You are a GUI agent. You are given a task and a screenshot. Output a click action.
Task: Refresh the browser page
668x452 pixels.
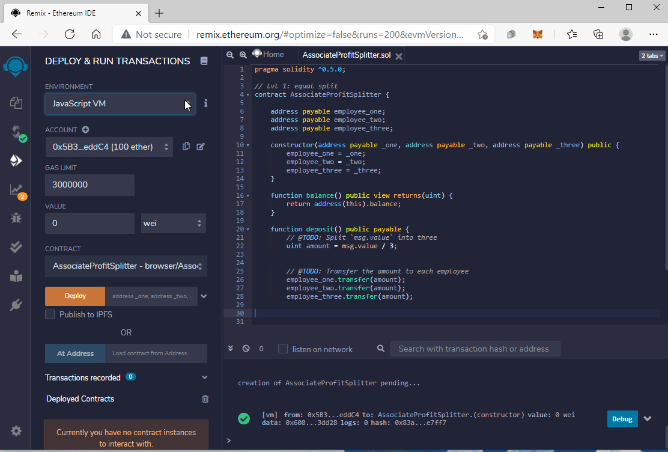(x=70, y=34)
